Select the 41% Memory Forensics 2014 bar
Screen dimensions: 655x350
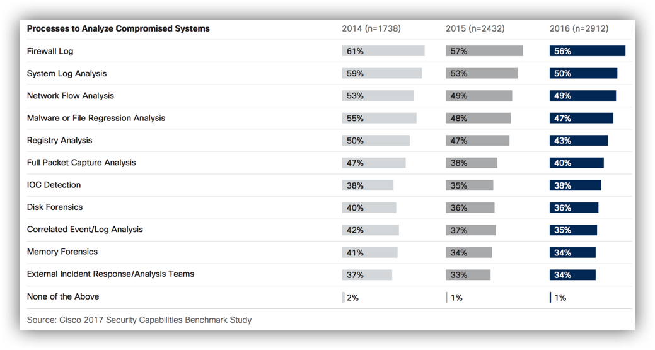click(369, 252)
